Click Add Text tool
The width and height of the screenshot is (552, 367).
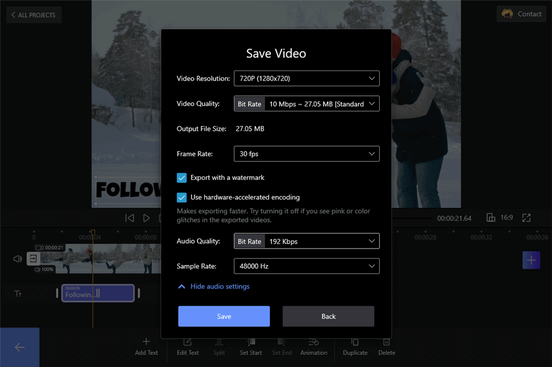[x=146, y=347]
